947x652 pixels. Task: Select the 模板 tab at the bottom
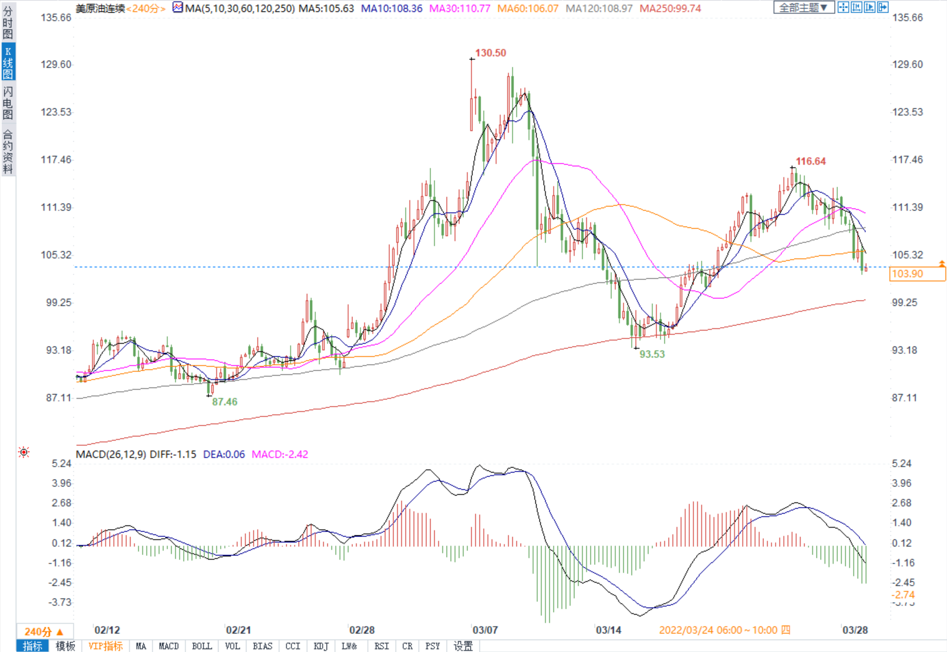(65, 646)
